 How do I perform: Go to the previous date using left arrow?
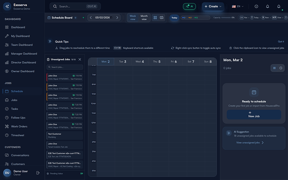(x=91, y=18)
